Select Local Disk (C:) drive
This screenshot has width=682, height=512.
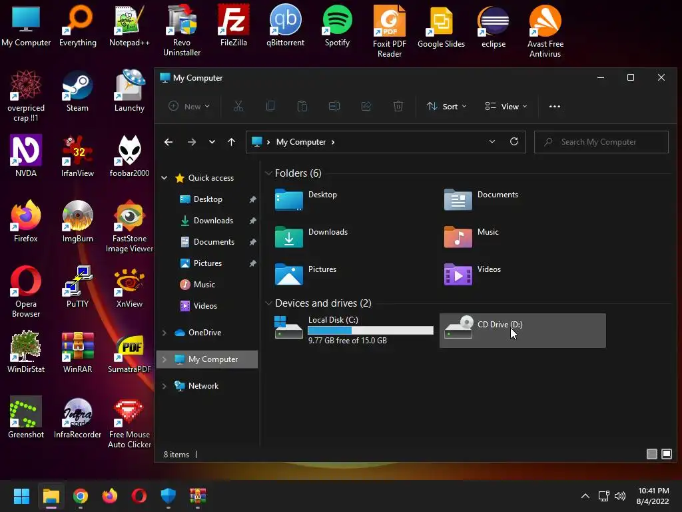coord(354,331)
